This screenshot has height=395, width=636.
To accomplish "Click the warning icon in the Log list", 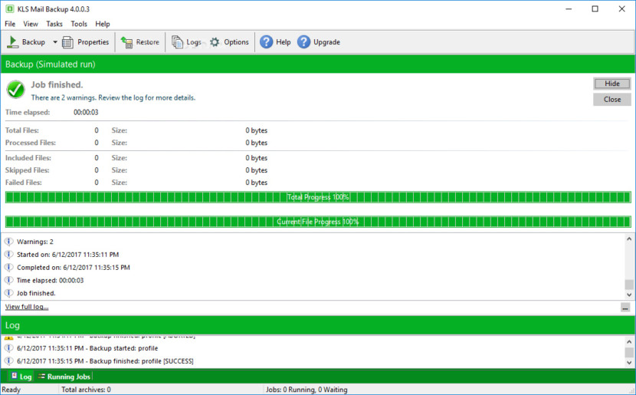I will (x=8, y=337).
